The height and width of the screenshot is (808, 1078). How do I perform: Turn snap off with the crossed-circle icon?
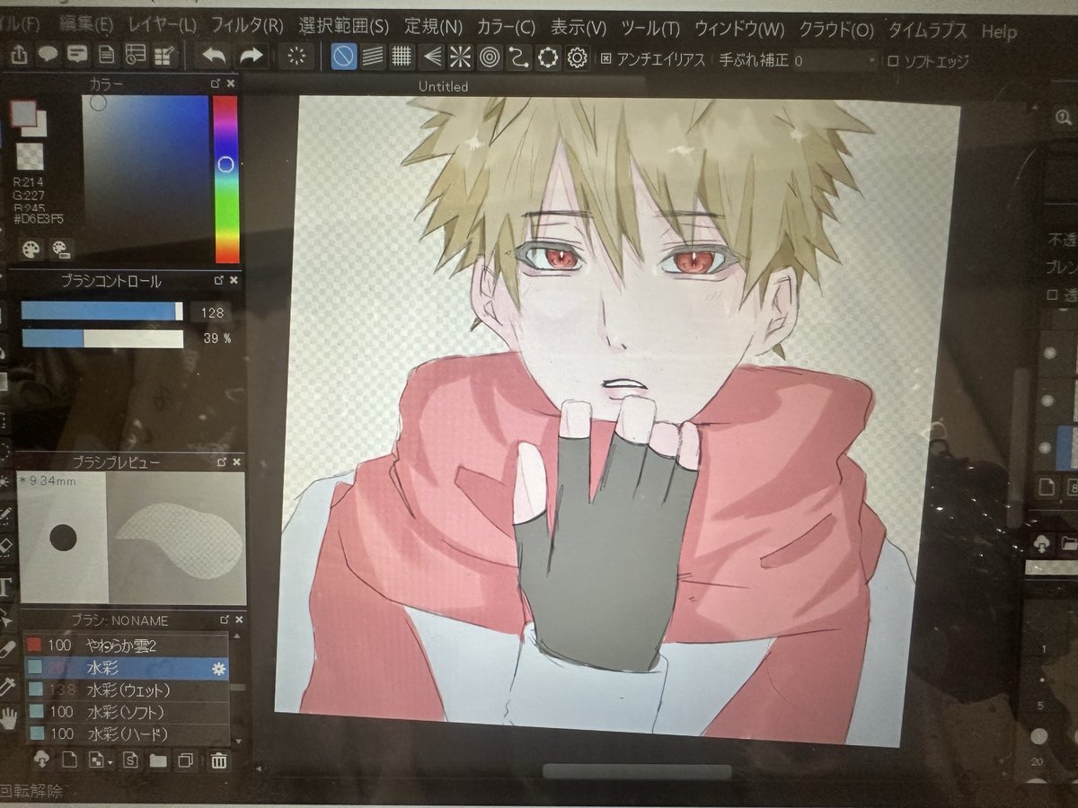pos(342,57)
